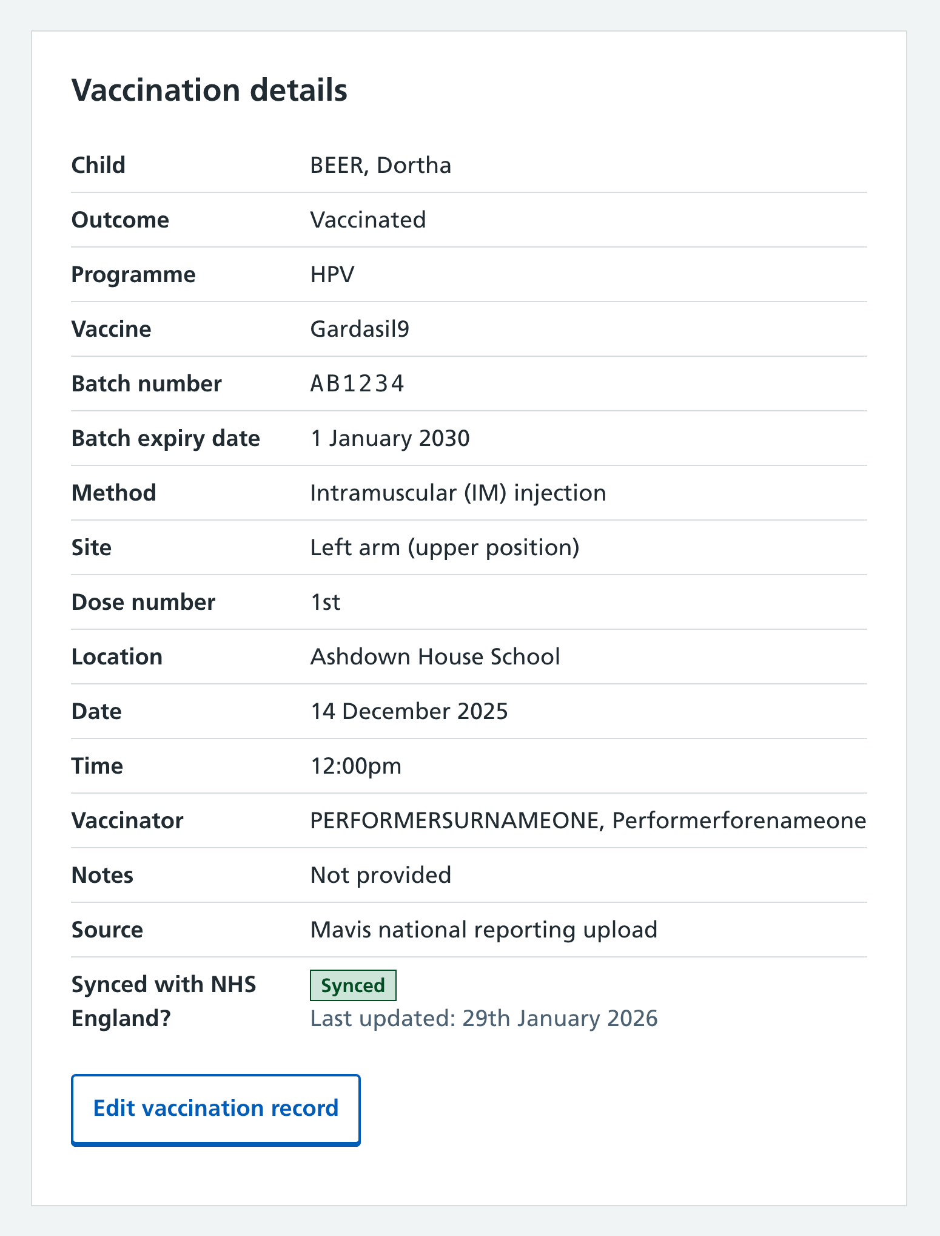
Task: Click the Last updated 29th January 2026 text
Action: pos(484,1019)
